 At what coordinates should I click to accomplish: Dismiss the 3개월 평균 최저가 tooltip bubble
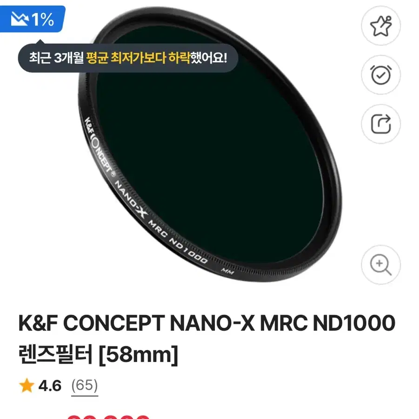coord(128,58)
